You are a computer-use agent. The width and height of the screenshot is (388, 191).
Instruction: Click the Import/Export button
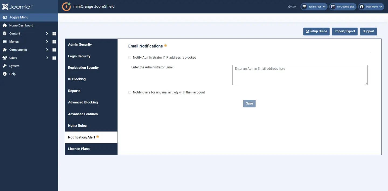pos(345,31)
